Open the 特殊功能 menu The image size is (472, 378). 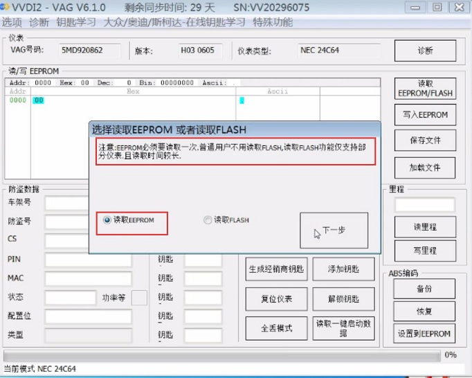273,22
